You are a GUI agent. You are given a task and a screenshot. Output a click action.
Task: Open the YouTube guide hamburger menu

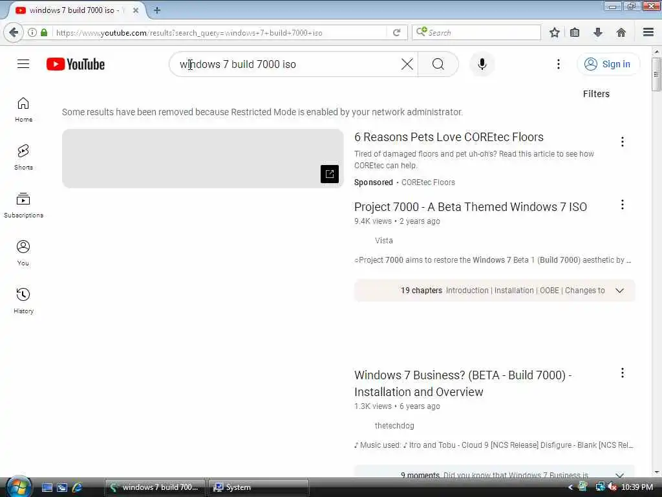pos(23,64)
